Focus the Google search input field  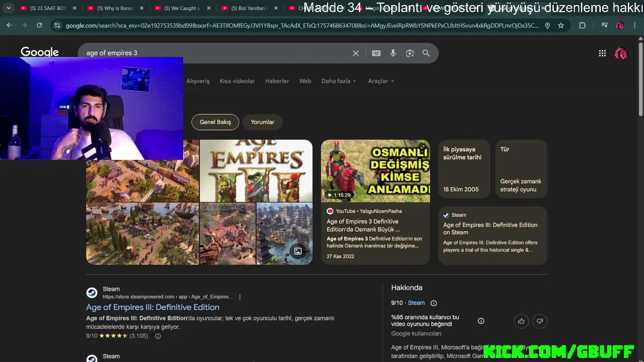(x=216, y=53)
